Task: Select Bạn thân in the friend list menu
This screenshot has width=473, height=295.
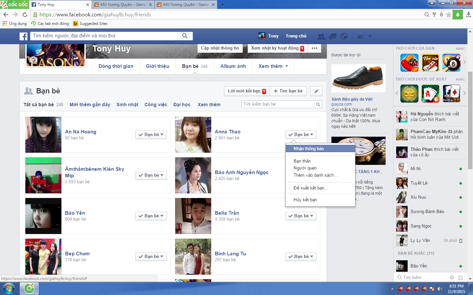Action: pos(302,161)
